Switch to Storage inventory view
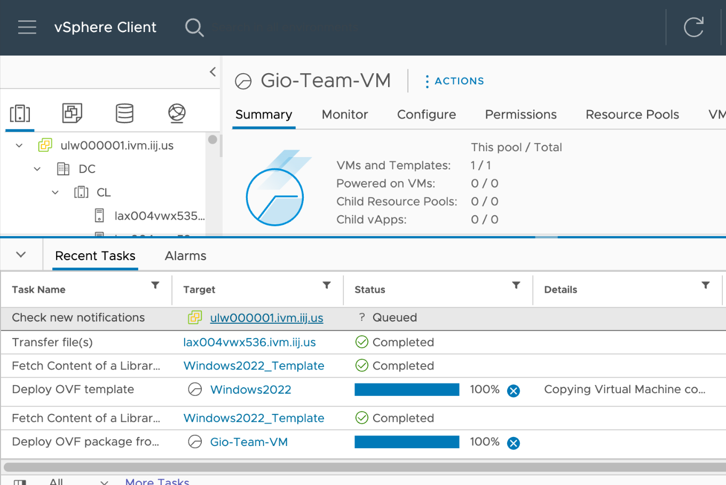Viewport: 726px width, 485px height. tap(124, 113)
